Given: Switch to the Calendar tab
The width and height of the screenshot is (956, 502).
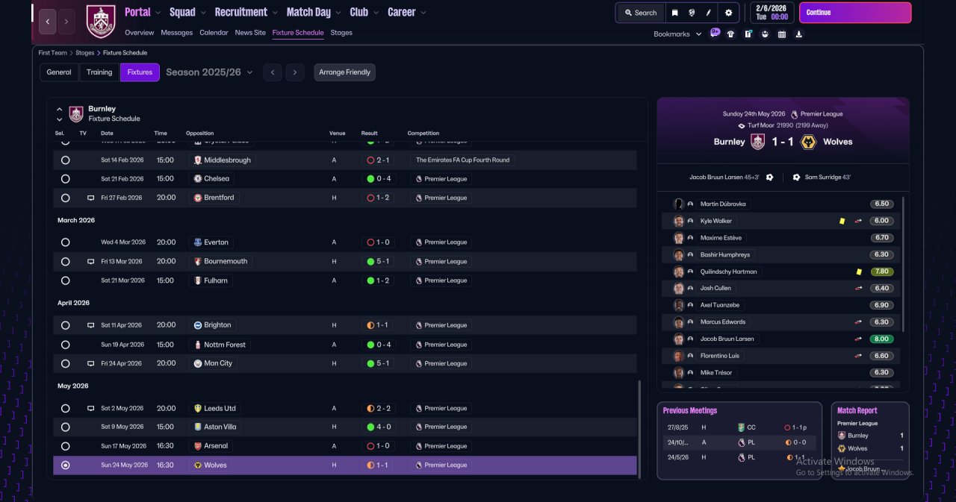Looking at the screenshot, I should 214,33.
